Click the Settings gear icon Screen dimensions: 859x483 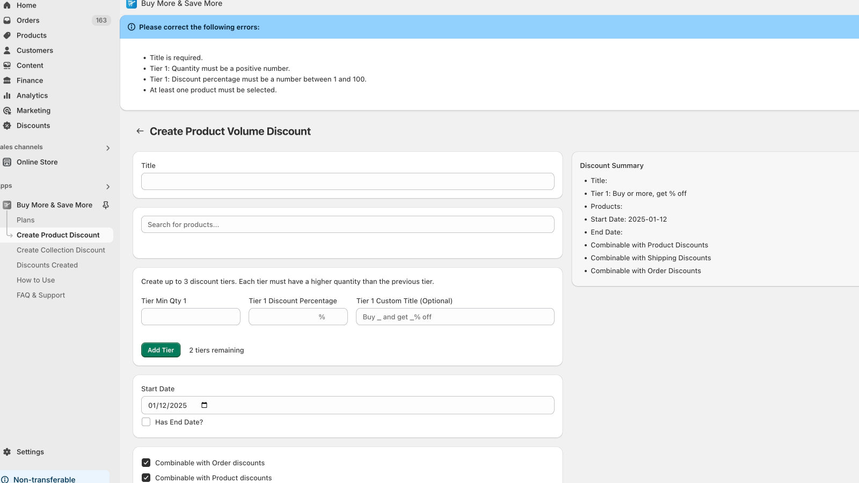tap(7, 452)
